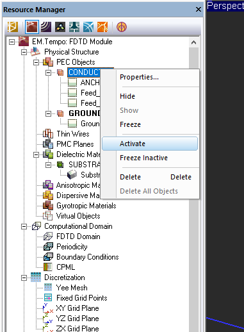244x332 pixels.
Task: Click the Substrate box object icon
Action: tap(72, 175)
